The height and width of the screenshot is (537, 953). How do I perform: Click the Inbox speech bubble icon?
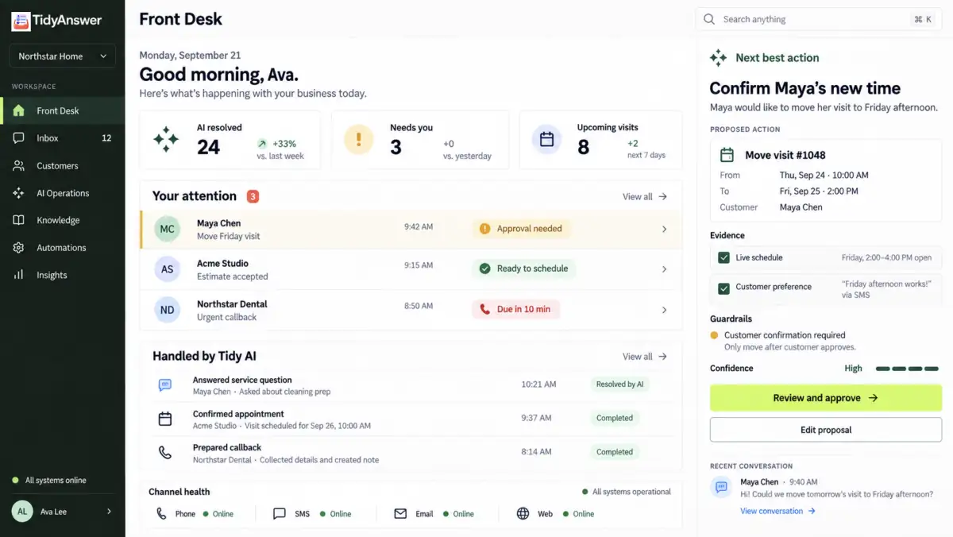coord(18,138)
